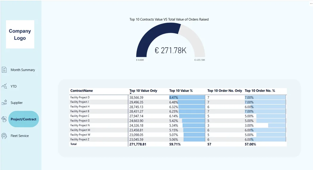Screen dimensions: 313x170
Task: Click the YTD trend chart icon
Action: tap(4, 86)
